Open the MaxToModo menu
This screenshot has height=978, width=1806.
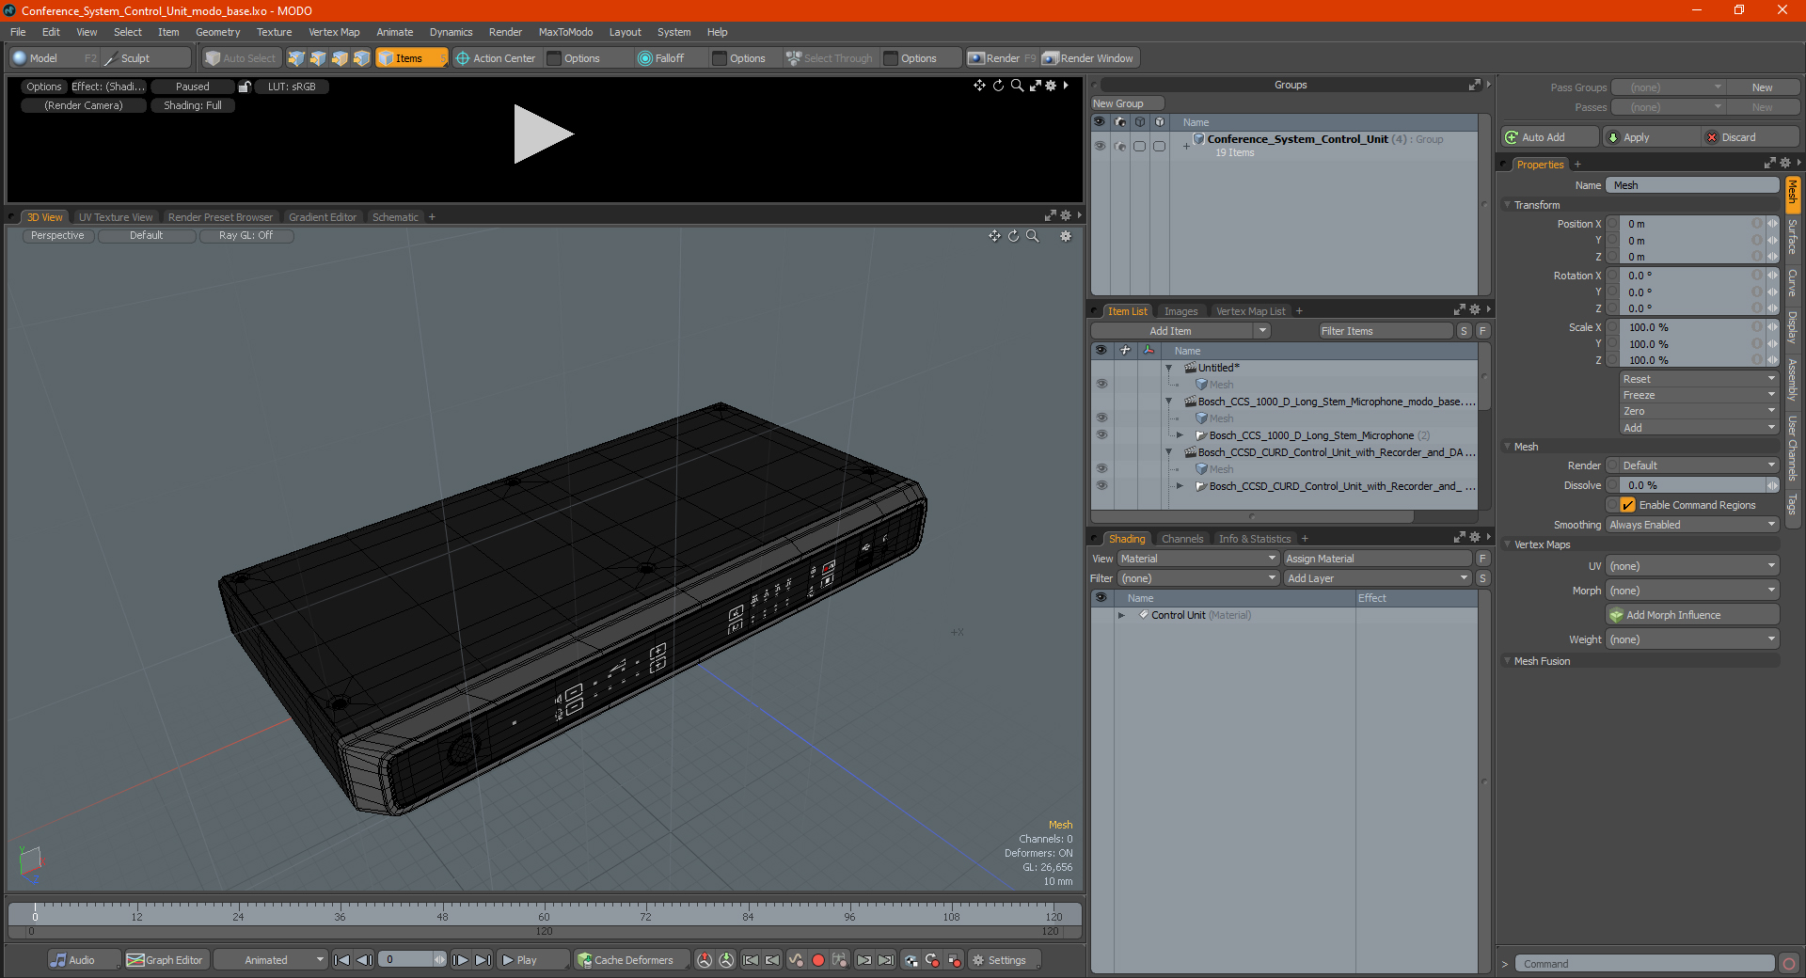pos(565,32)
